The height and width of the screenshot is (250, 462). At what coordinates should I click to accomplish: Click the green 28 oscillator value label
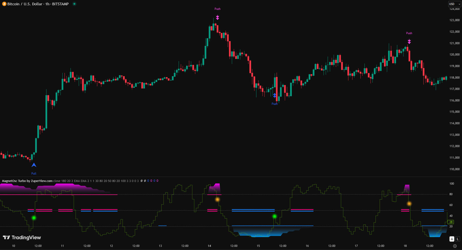click(451, 222)
